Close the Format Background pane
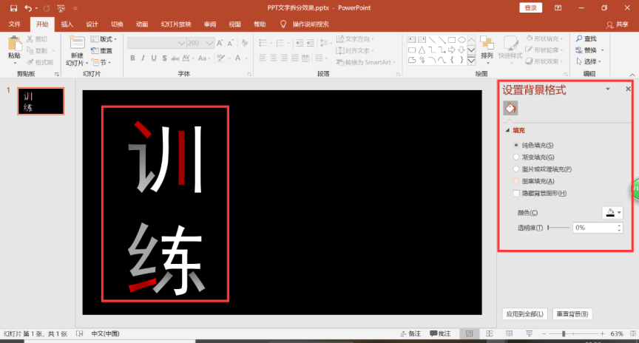This screenshot has height=343, width=639. [x=628, y=89]
